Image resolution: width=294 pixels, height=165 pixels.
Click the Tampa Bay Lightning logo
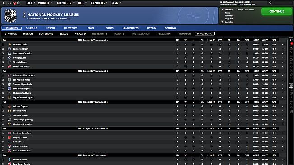click(x=9, y=120)
